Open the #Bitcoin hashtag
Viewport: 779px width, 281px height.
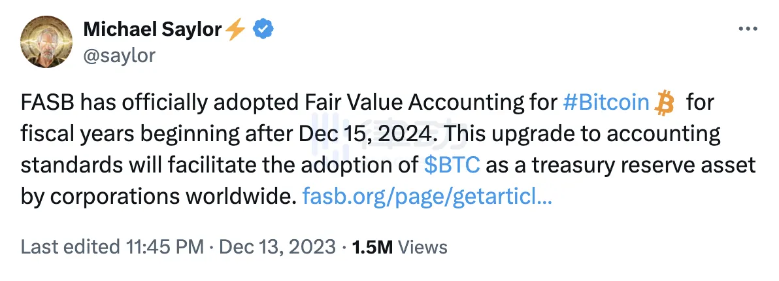605,103
